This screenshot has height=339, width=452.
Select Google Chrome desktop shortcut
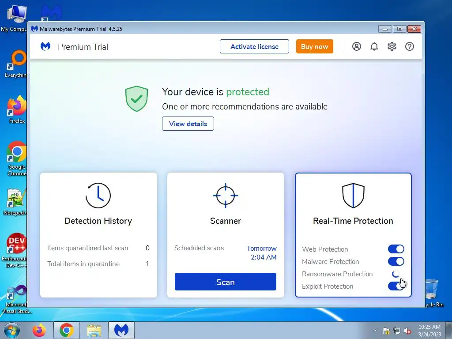point(17,158)
